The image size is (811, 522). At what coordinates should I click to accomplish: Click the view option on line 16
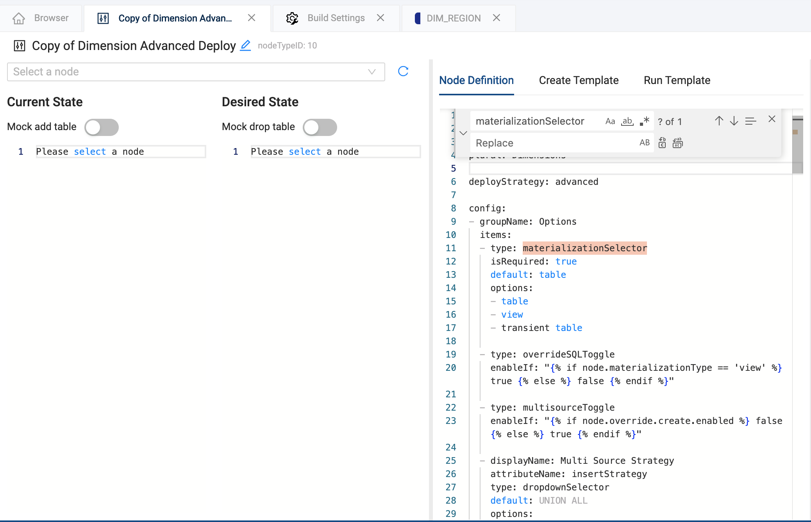(512, 315)
